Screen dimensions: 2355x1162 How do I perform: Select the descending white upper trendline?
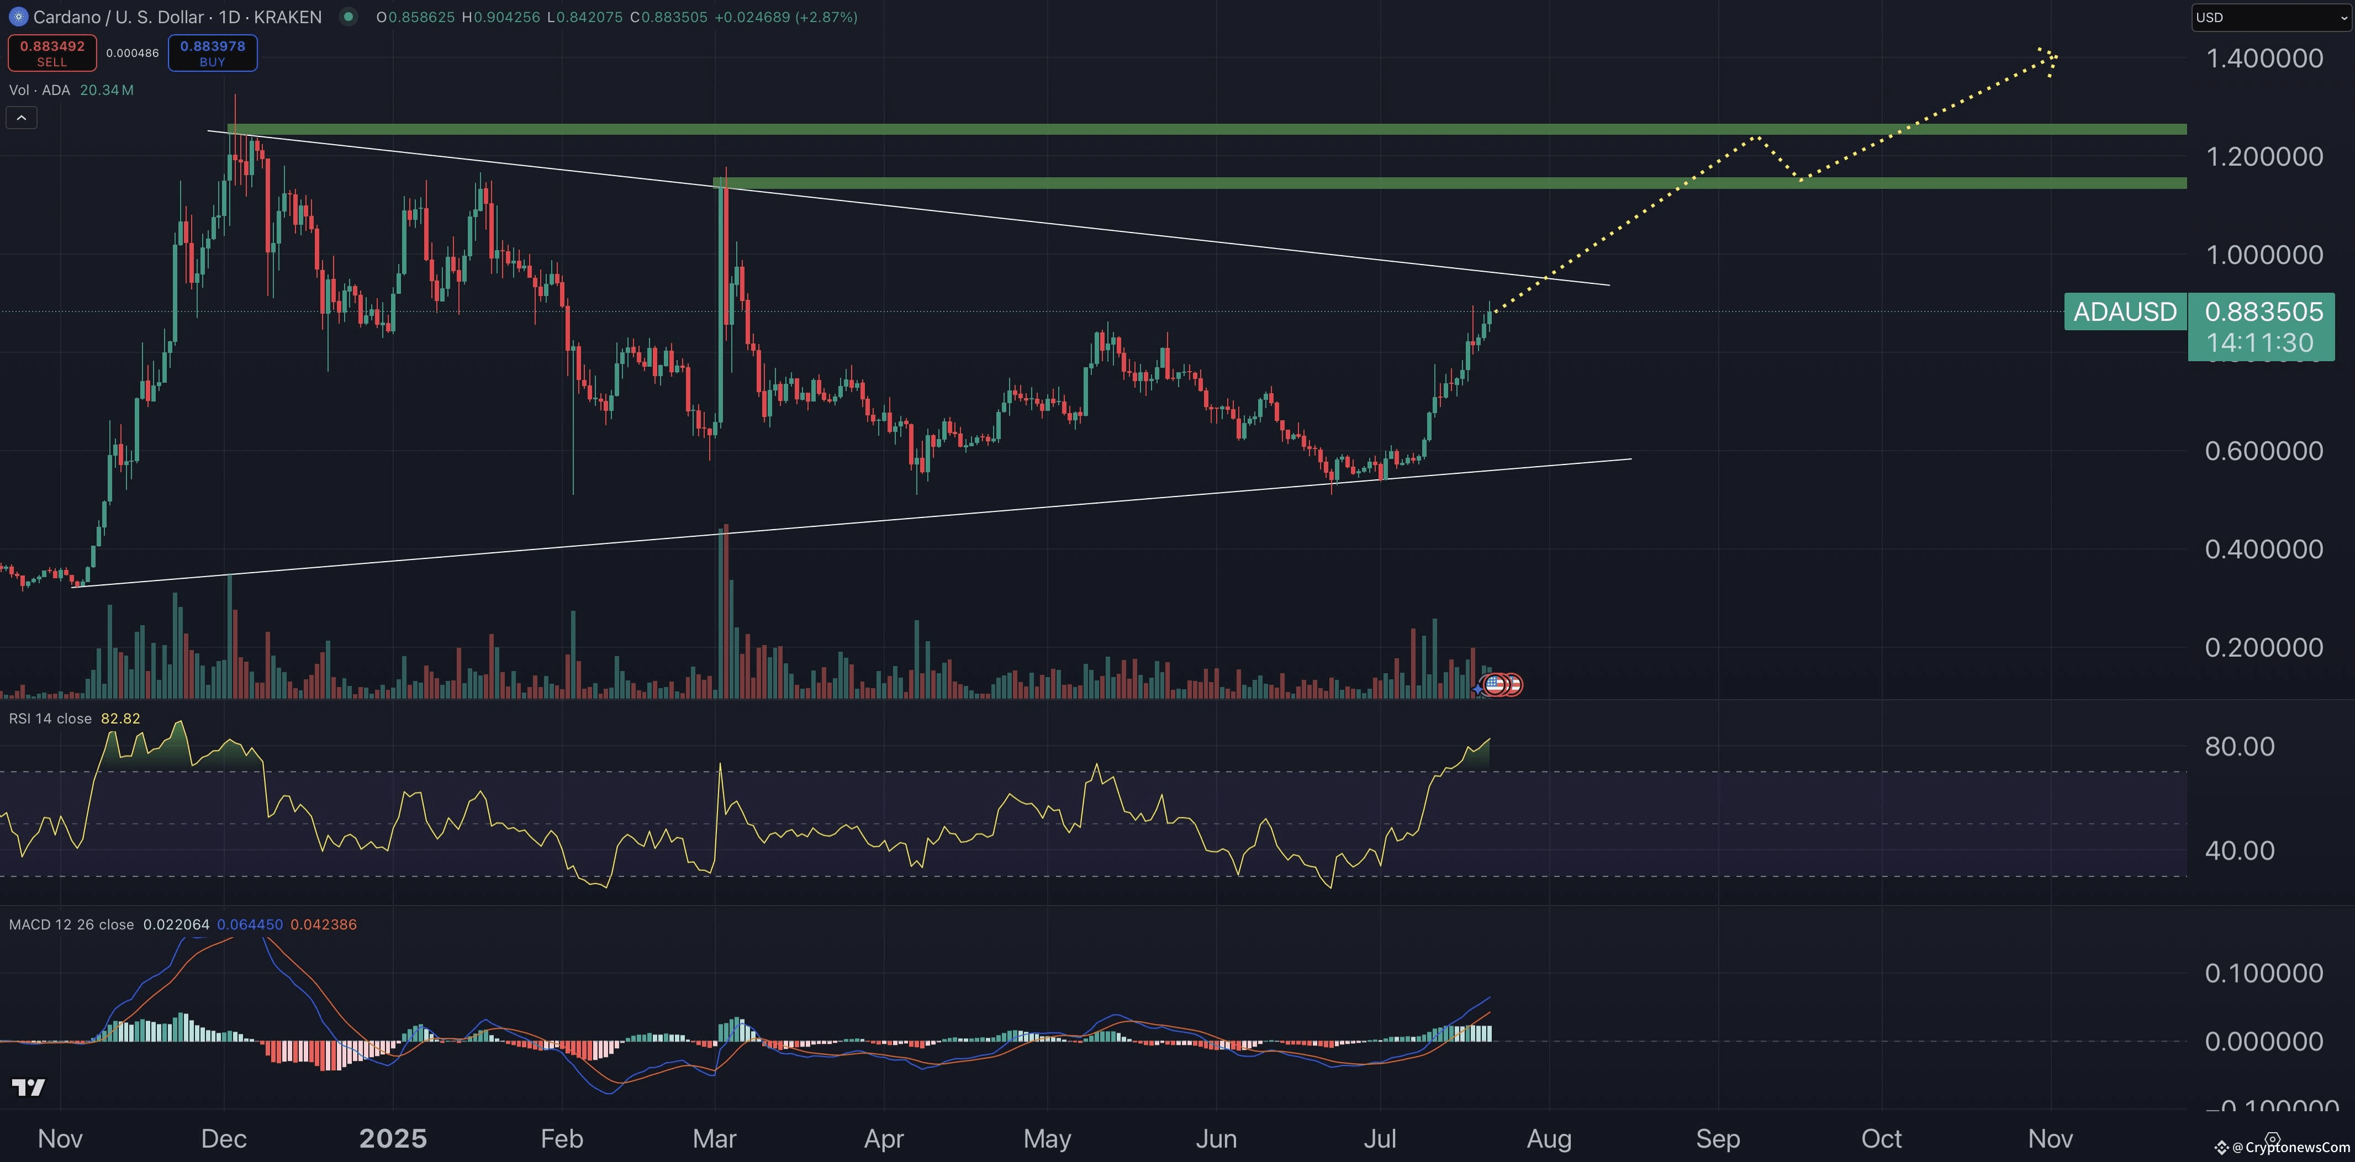(909, 208)
